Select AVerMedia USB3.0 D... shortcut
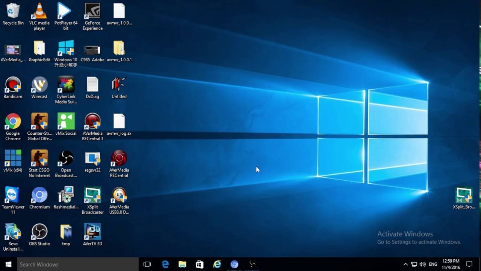481x271 pixels. (x=119, y=201)
